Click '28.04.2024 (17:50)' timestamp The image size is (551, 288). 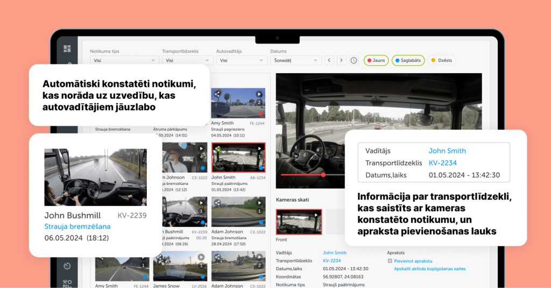(228, 244)
